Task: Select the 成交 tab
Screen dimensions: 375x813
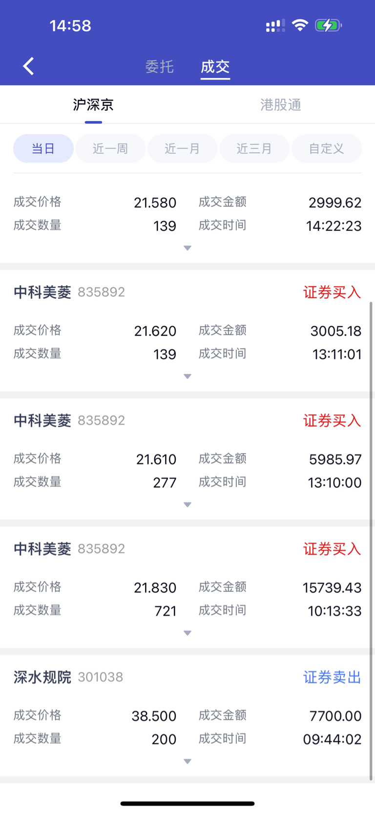Action: [x=215, y=66]
